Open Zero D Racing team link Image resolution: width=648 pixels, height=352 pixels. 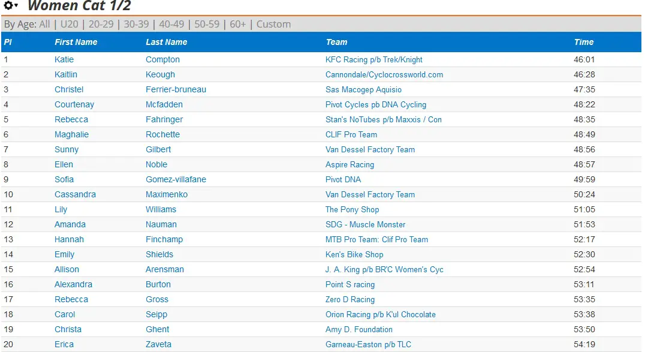coord(350,299)
